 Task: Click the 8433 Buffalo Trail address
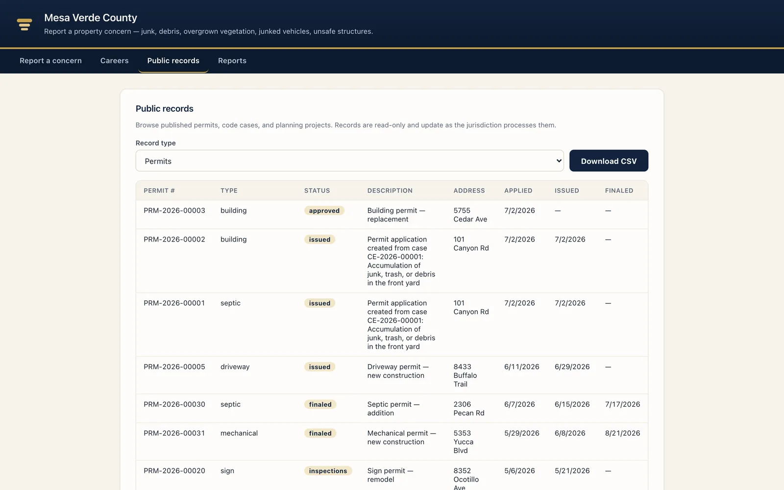click(465, 376)
